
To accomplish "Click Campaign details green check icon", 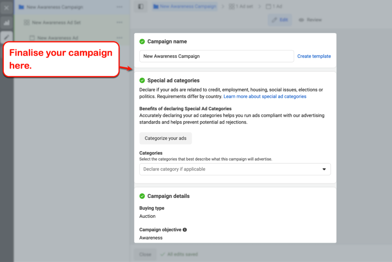I will click(x=142, y=196).
